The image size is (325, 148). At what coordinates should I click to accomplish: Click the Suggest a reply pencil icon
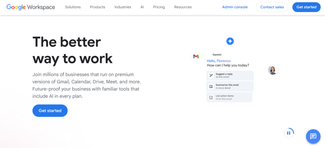pos(211,76)
